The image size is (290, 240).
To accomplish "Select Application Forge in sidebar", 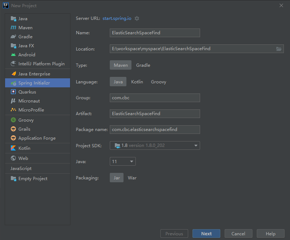I will [38, 138].
